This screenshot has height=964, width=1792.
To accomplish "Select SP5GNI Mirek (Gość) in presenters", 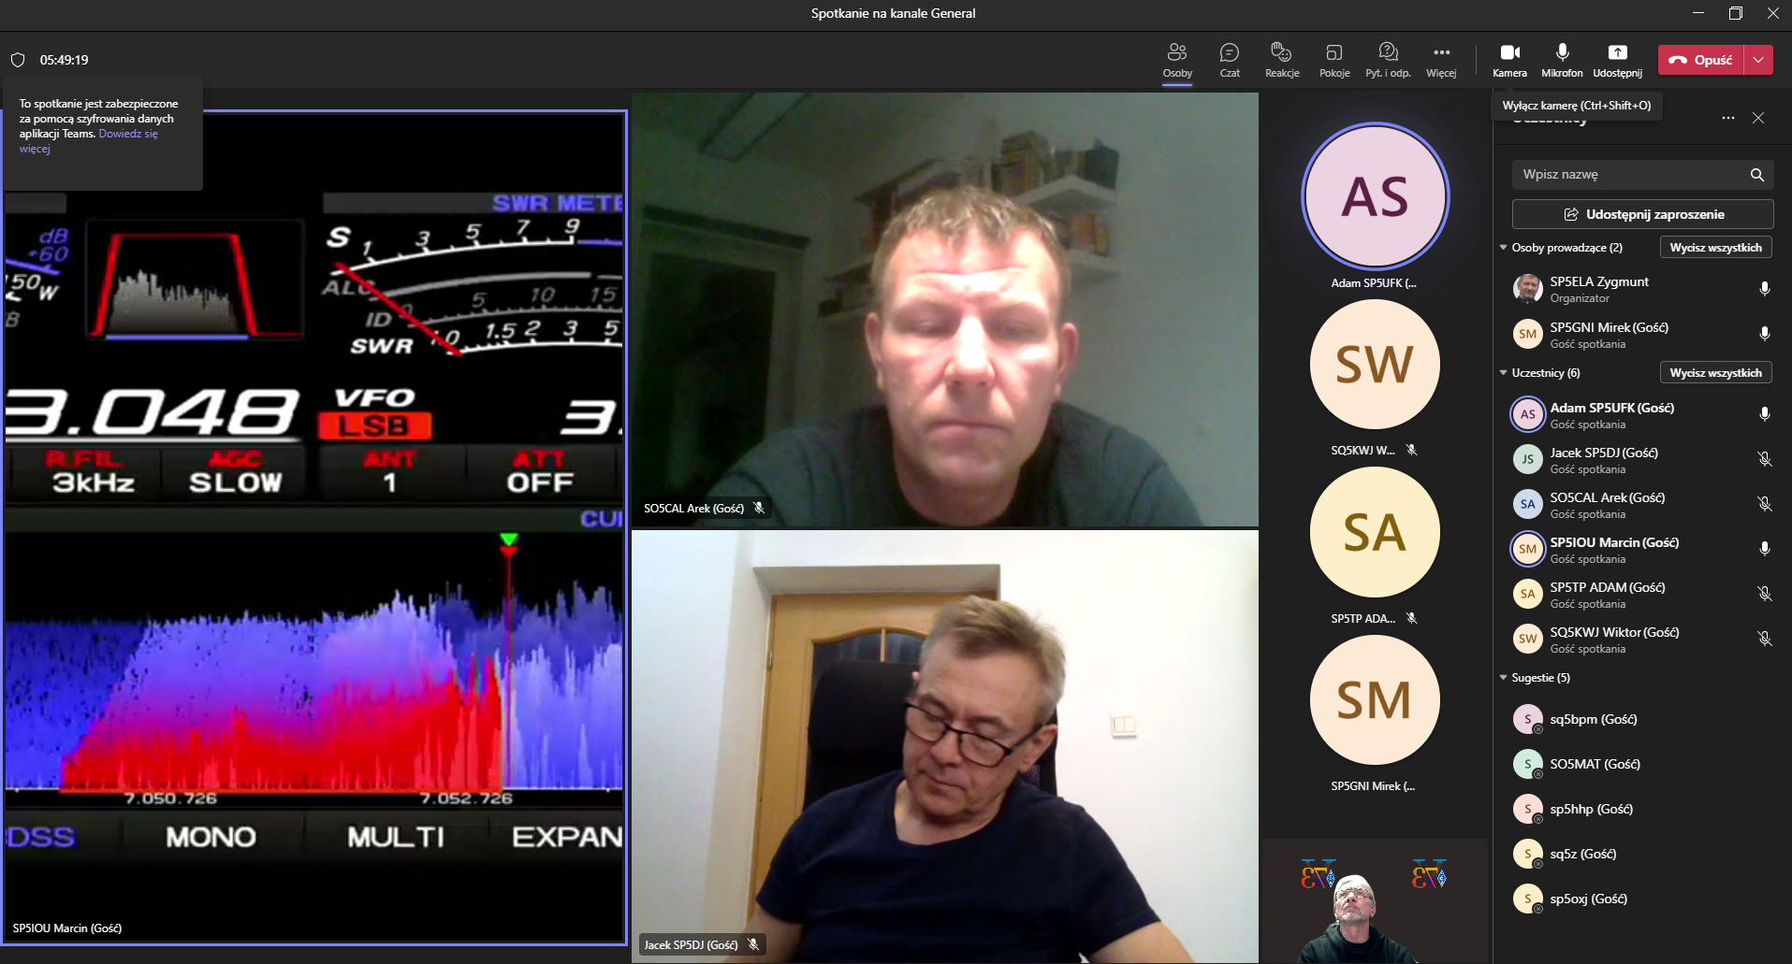I will point(1642,335).
